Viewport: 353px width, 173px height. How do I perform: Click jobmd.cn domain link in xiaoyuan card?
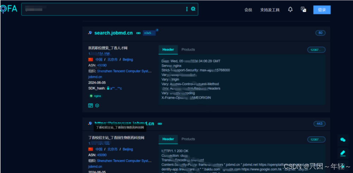pyautogui.click(x=95, y=167)
